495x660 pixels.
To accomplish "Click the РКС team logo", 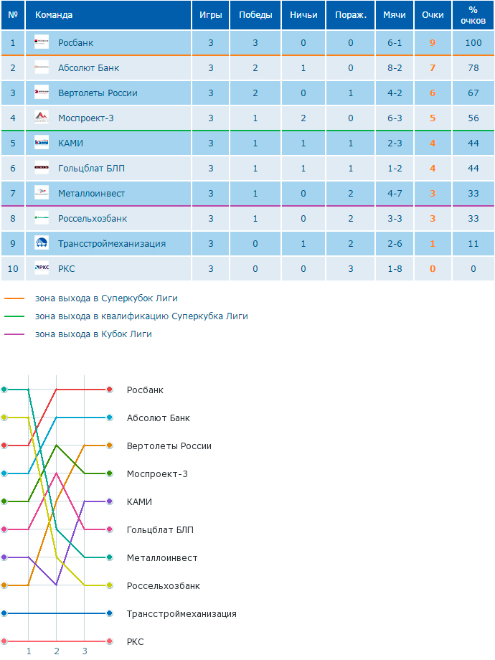I will point(42,268).
